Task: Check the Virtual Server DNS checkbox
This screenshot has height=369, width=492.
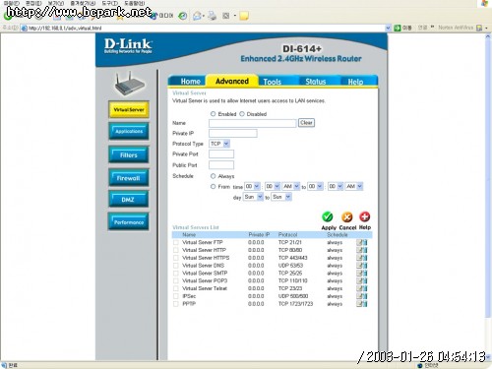Action: coord(176,266)
